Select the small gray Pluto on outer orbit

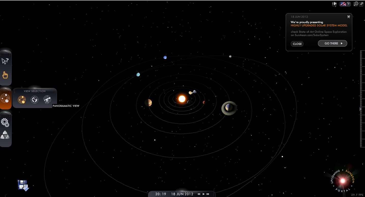(230, 56)
